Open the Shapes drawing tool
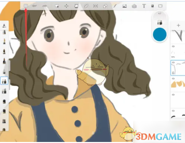The height and width of the screenshot is (143, 185). pos(105,6)
